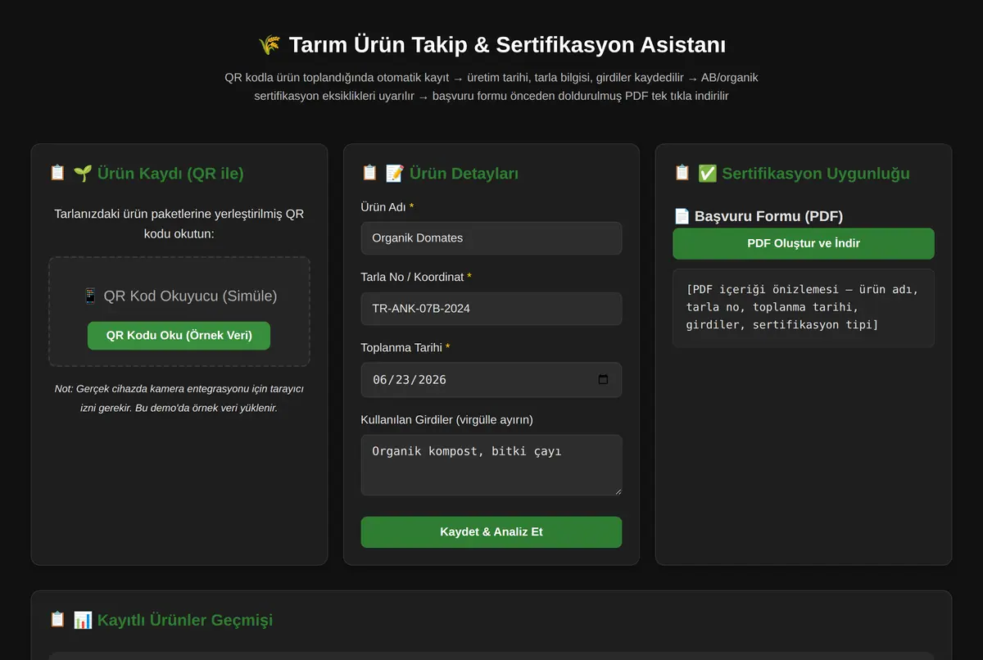Viewport: 983px width, 660px height.
Task: Click the 'Tarlanızdaki ürün paketlerine' instruction text
Action: coord(179,224)
